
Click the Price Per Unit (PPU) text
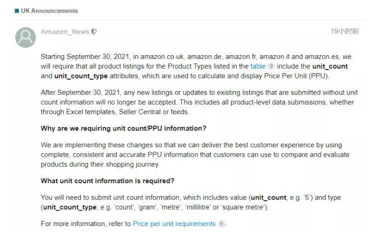296,76
